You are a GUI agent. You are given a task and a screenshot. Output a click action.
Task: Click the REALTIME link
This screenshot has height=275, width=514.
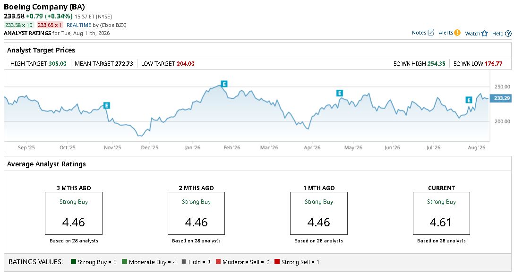click(79, 25)
